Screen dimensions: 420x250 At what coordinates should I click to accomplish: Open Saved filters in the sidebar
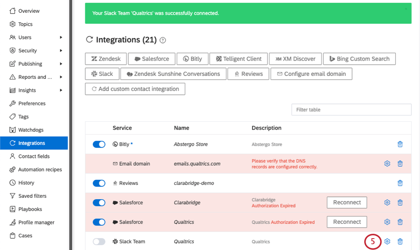34,196
